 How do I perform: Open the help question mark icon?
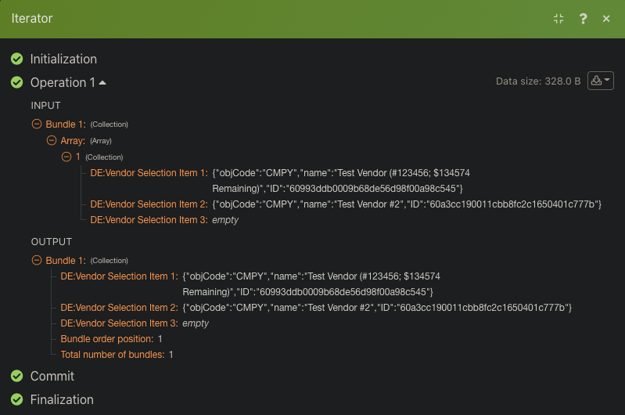(x=583, y=19)
